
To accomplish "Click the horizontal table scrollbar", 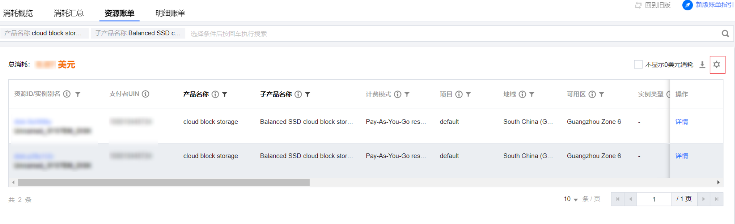I will (x=163, y=182).
